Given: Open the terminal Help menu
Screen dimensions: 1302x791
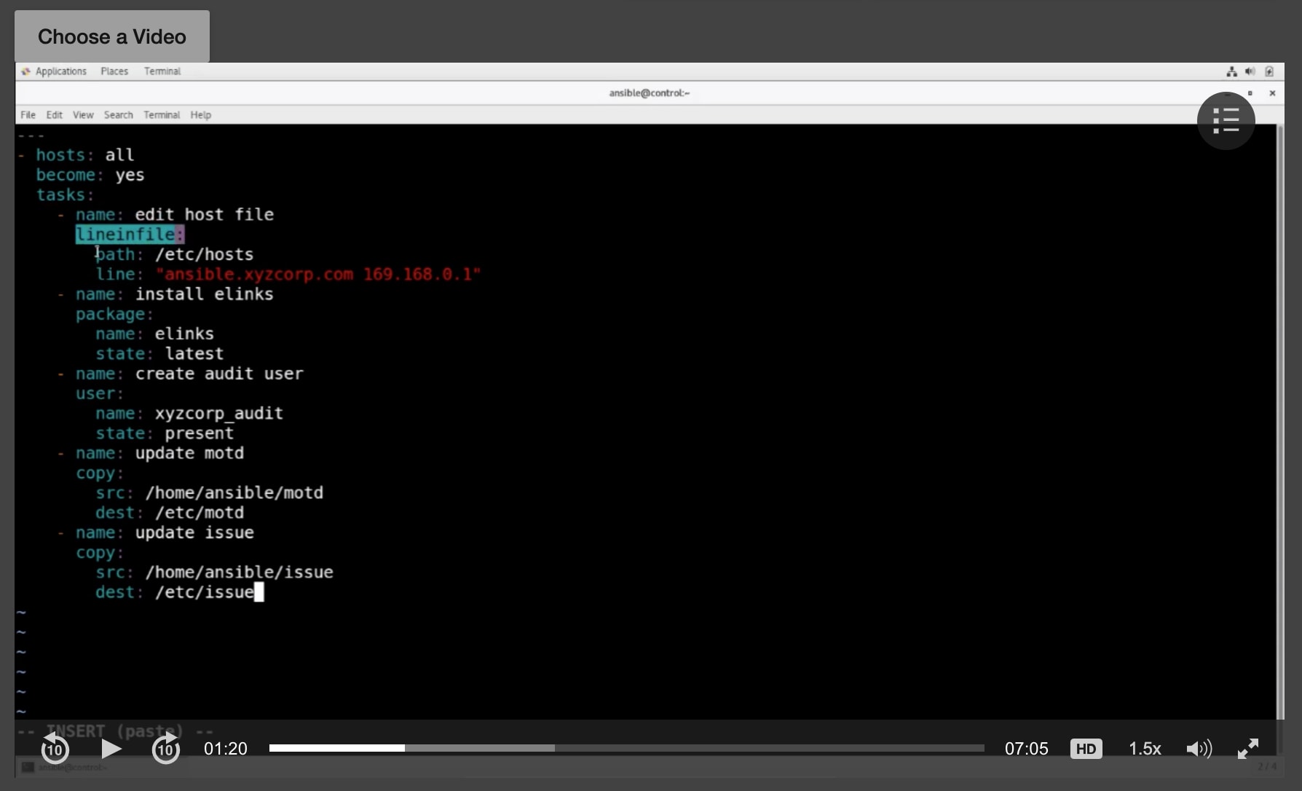Looking at the screenshot, I should point(200,115).
